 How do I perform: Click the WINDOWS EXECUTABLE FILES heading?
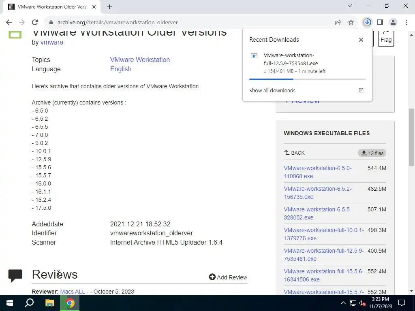tap(327, 133)
